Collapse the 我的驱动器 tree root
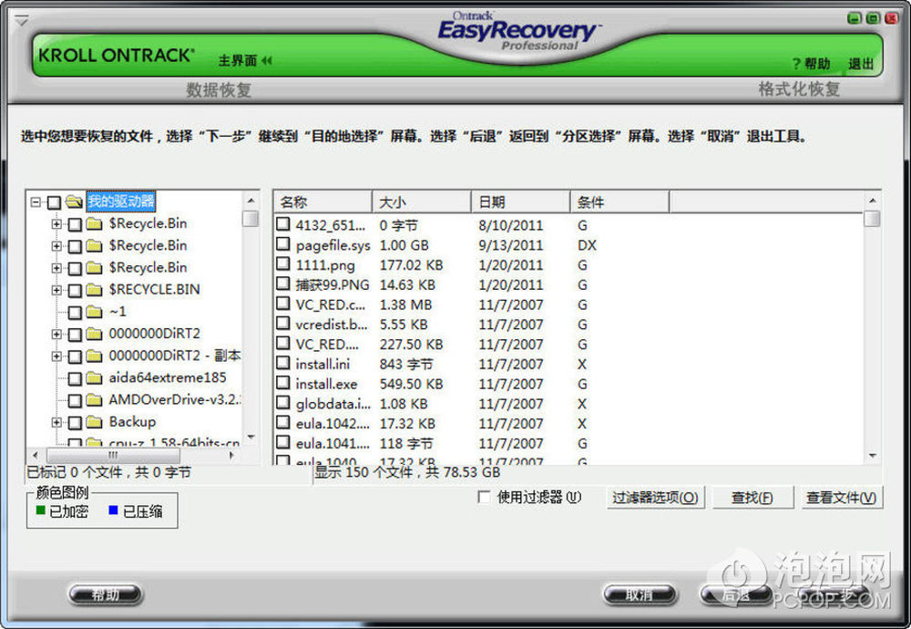The height and width of the screenshot is (629, 911). click(36, 202)
